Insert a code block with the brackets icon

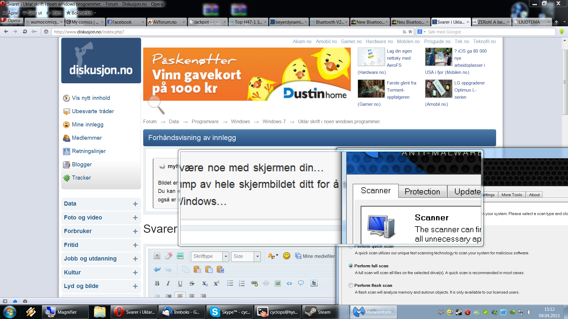click(289, 283)
